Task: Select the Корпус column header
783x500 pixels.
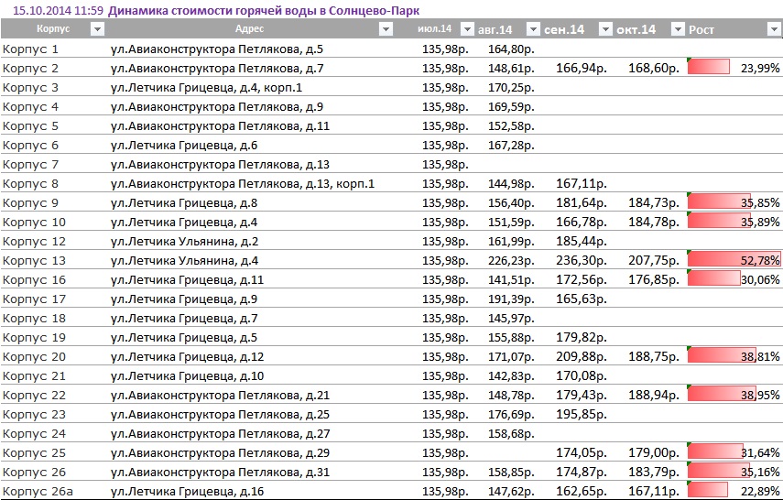Action: coord(53,29)
